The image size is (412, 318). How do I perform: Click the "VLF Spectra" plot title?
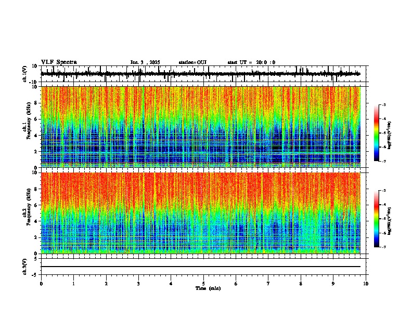(59, 62)
